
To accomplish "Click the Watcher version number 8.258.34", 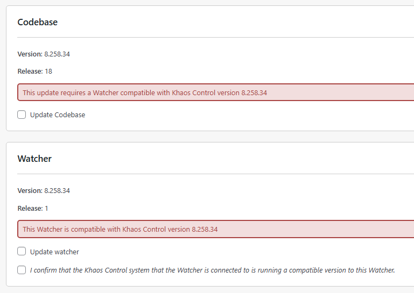I will coord(57,190).
